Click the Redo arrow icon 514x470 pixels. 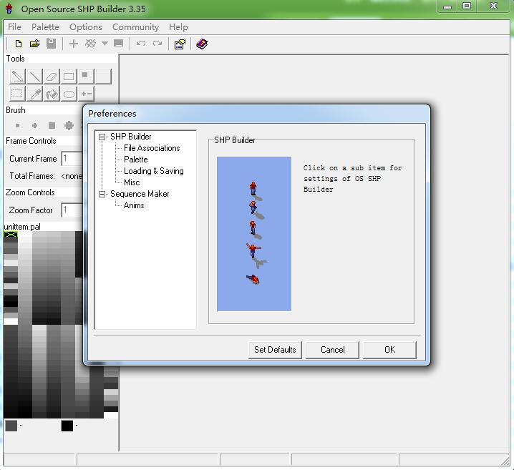click(157, 44)
